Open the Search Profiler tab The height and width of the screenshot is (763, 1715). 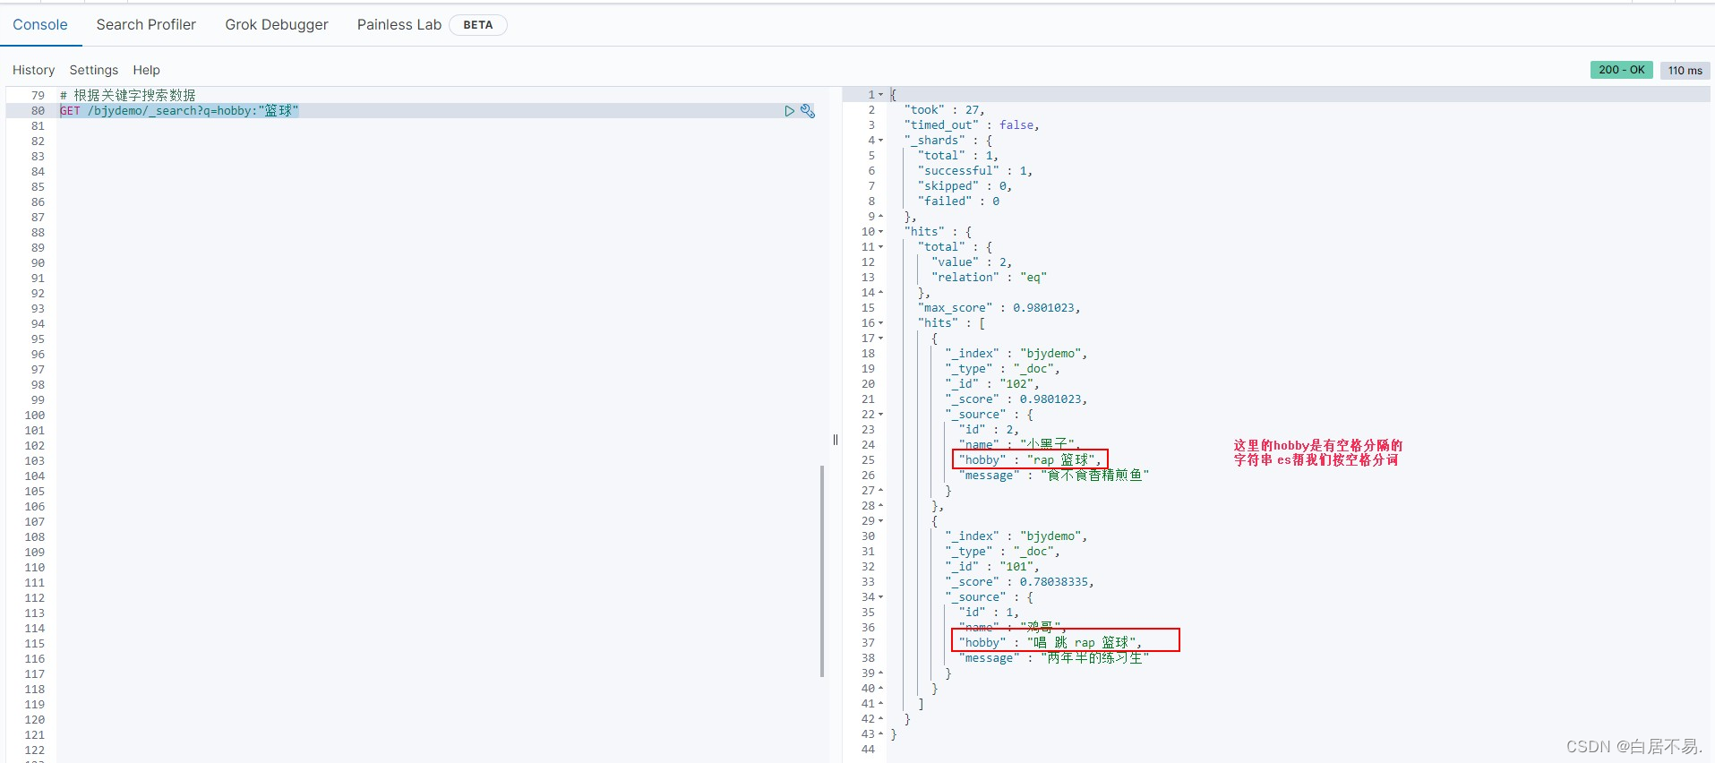click(x=146, y=24)
